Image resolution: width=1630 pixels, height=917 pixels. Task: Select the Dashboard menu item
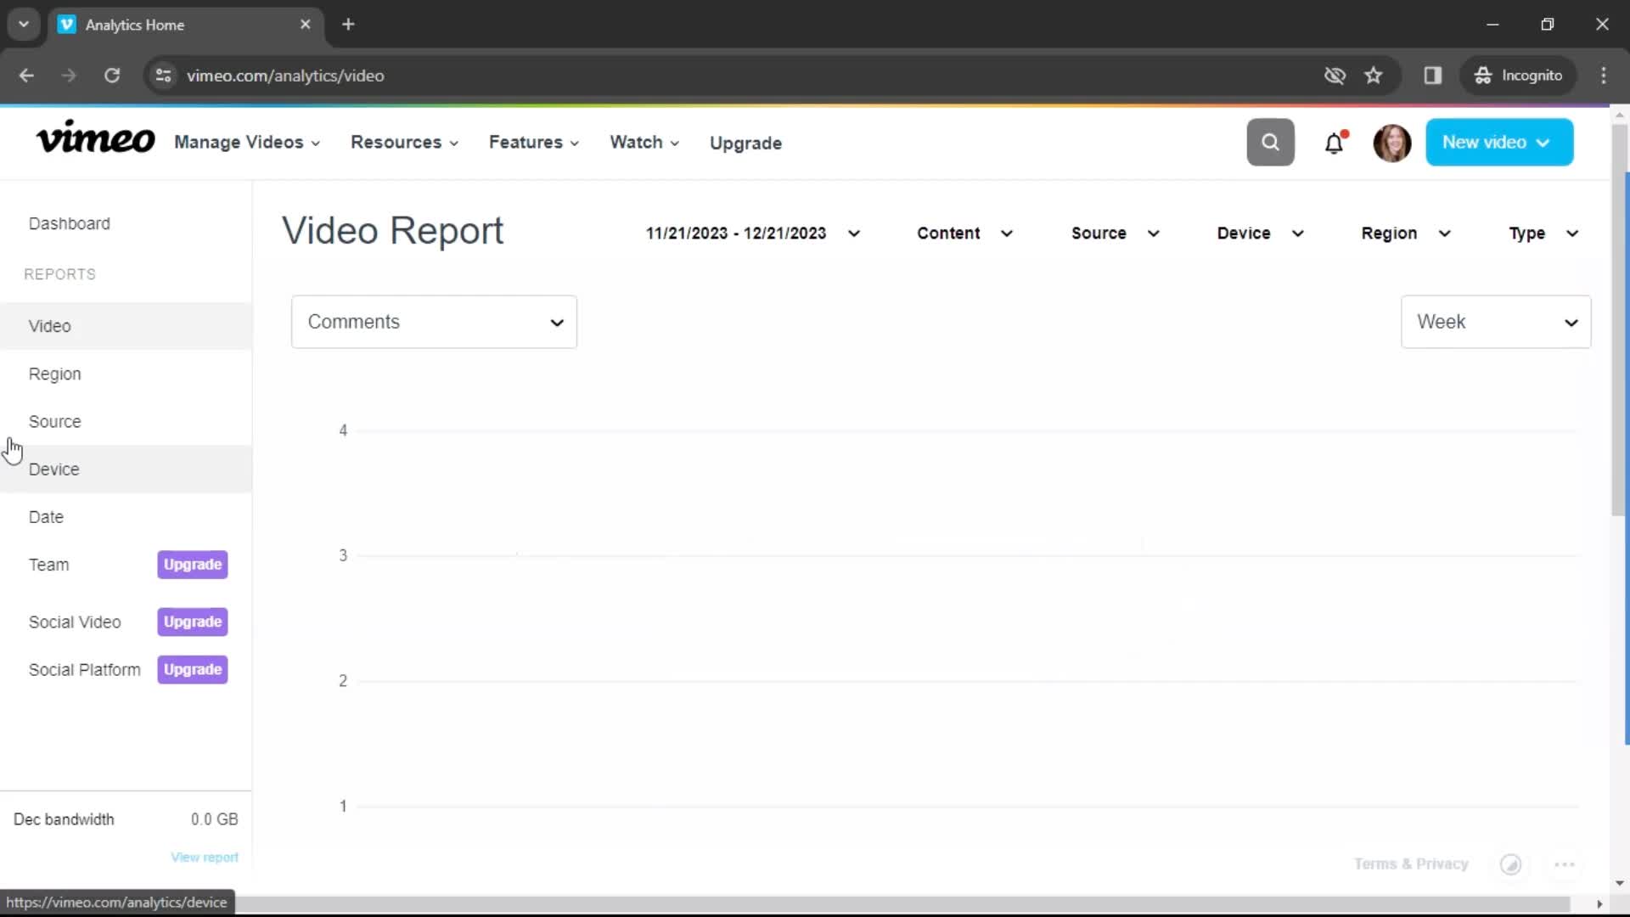point(68,222)
